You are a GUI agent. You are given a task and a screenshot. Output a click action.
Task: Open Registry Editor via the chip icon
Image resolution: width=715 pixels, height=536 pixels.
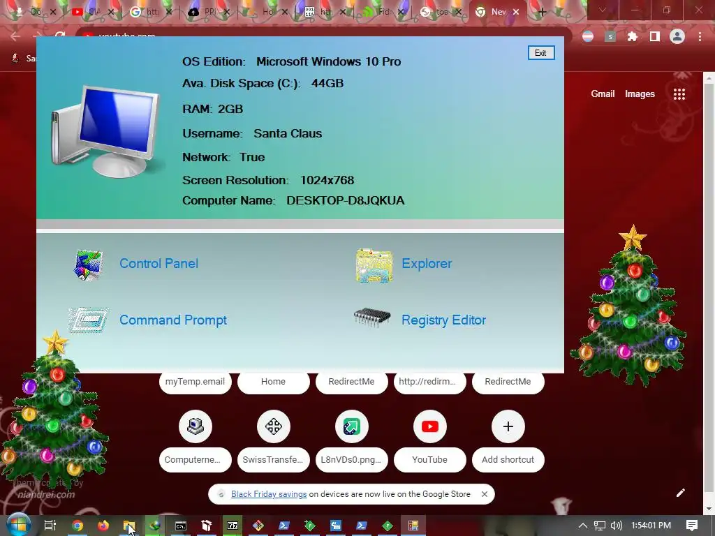click(x=372, y=318)
